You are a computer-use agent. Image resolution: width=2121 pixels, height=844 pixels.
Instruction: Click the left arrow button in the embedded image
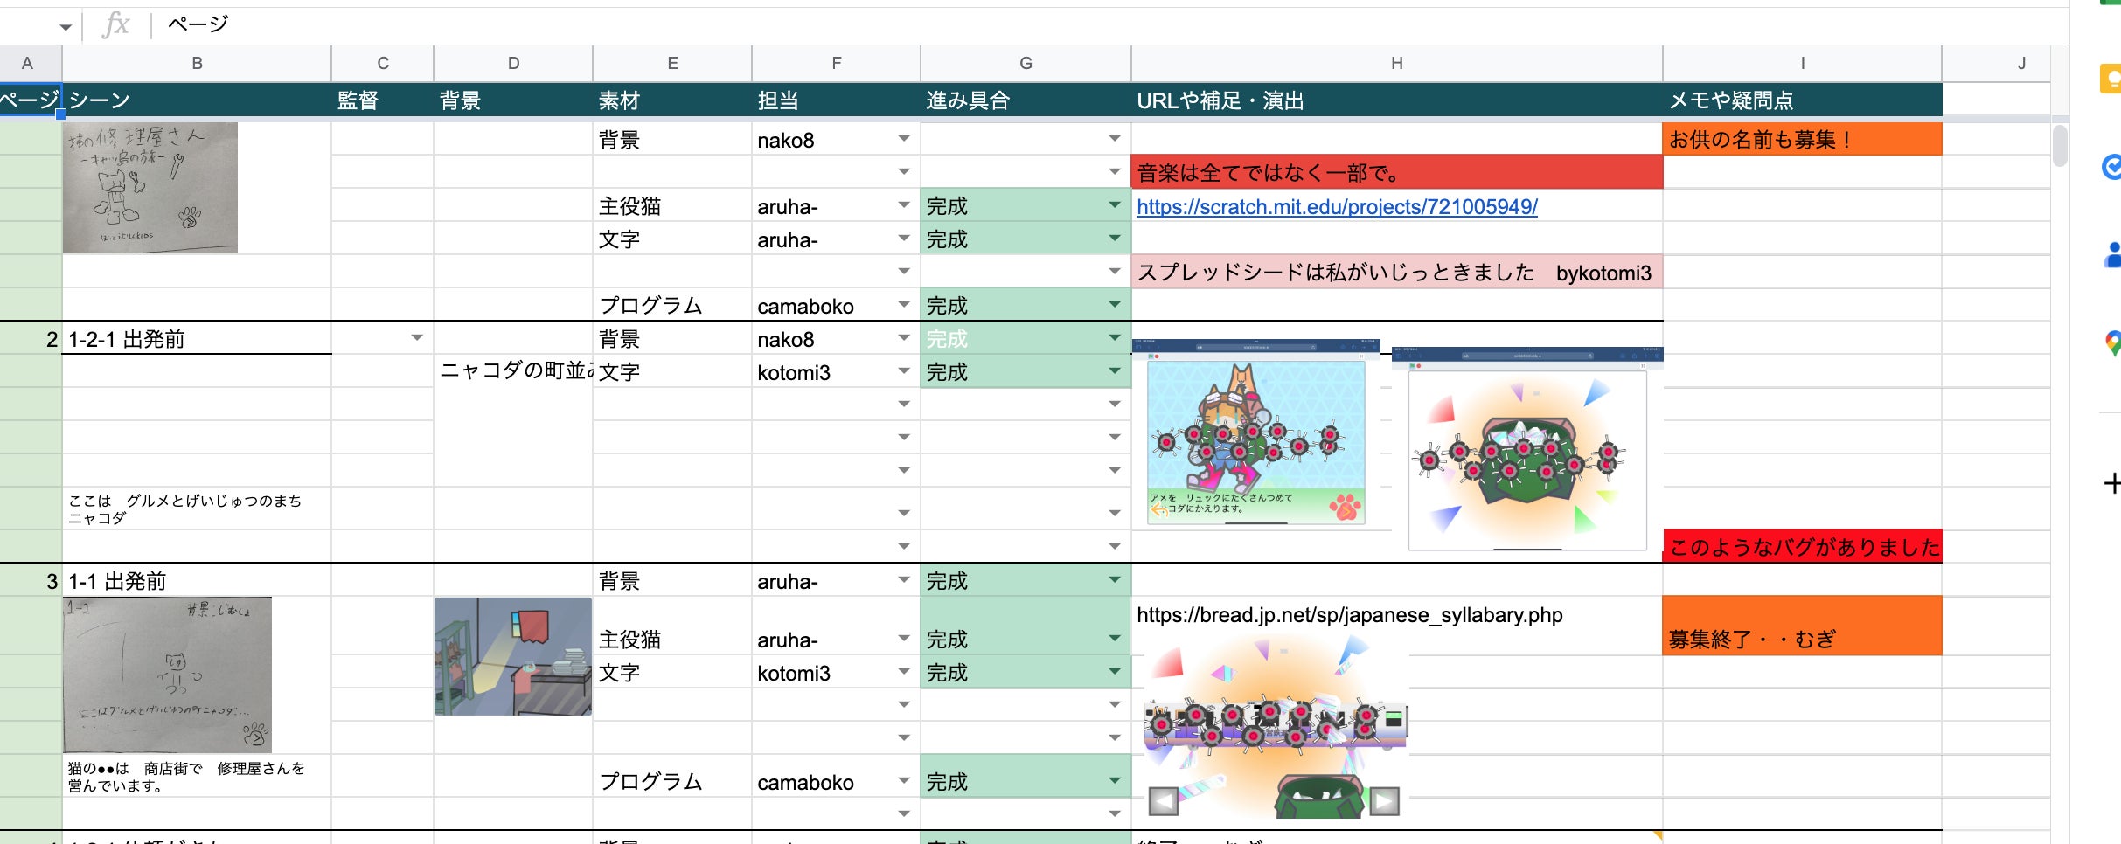point(1163,800)
